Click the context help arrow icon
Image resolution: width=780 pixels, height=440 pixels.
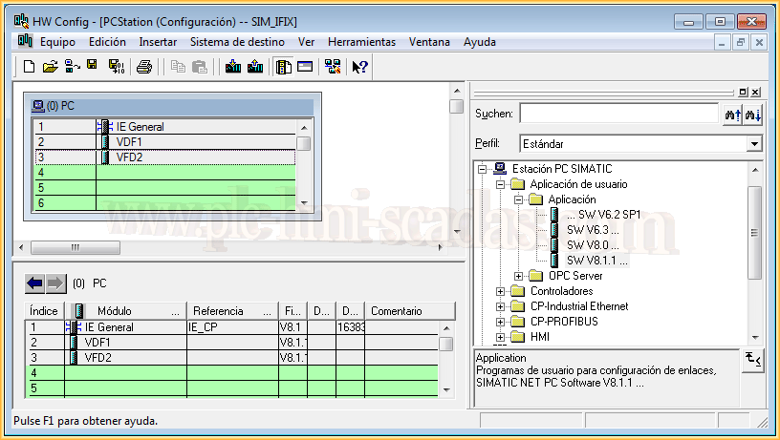[359, 67]
